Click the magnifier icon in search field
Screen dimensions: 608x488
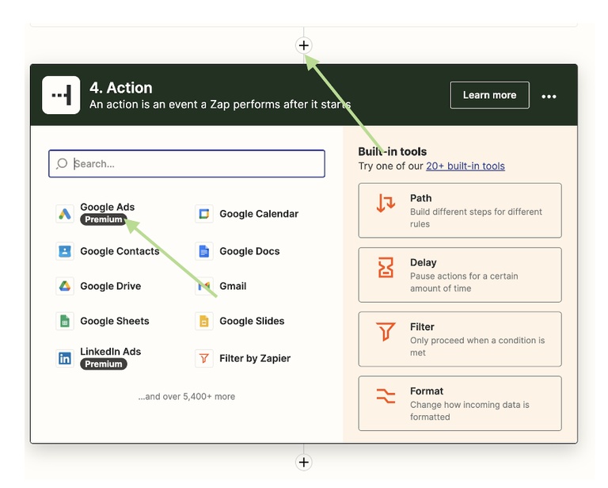click(62, 164)
